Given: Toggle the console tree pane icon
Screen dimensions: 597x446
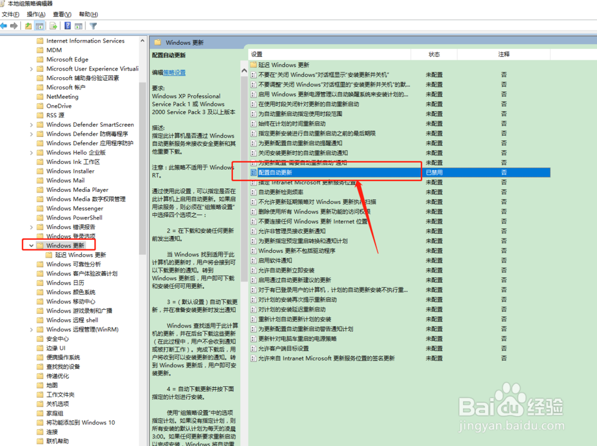Looking at the screenshot, I should [39, 25].
